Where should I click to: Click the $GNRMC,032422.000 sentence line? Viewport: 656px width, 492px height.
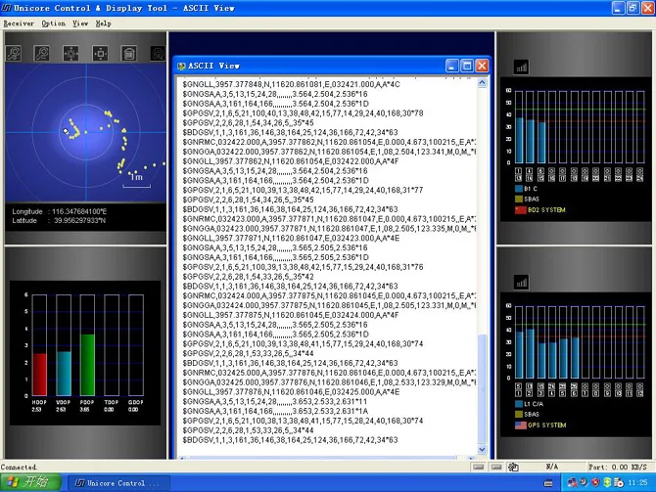tap(329, 142)
